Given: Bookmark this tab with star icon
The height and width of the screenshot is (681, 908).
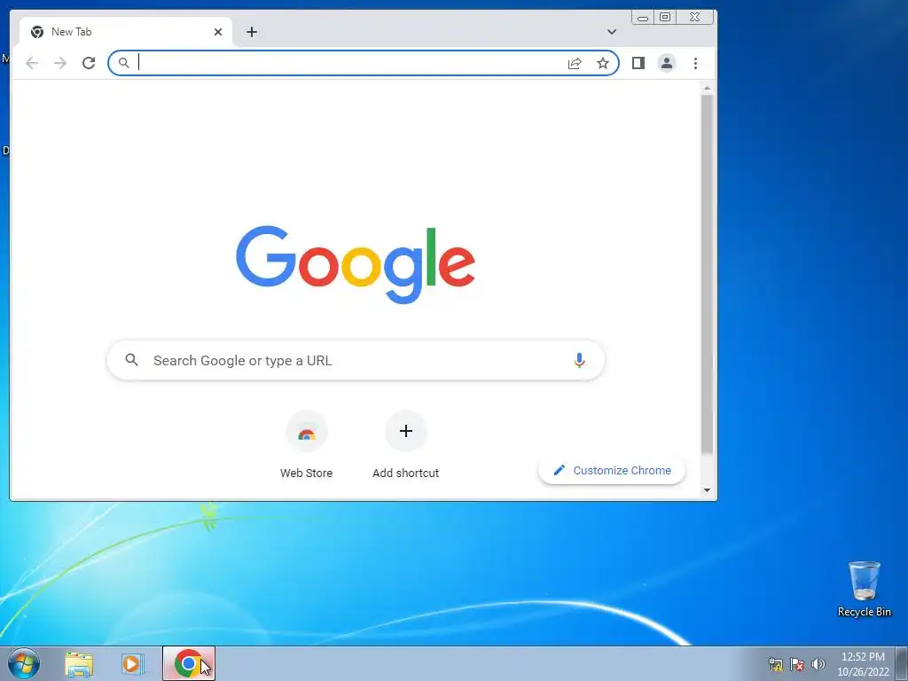Looking at the screenshot, I should 603,63.
